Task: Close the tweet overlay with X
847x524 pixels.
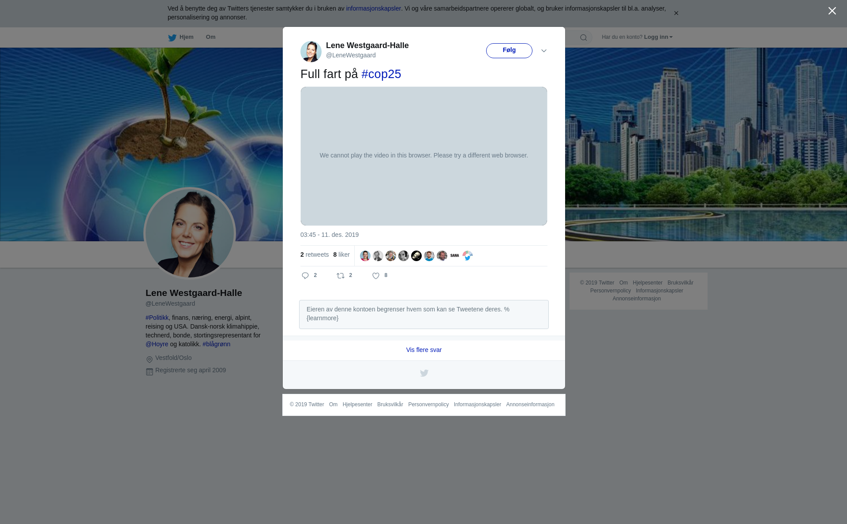Action: click(832, 11)
